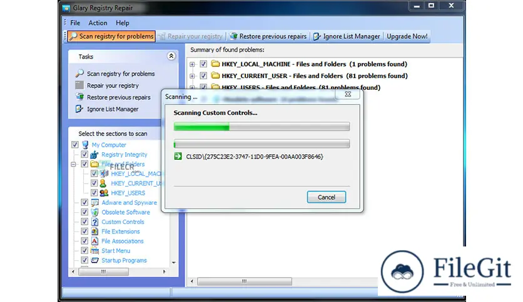Click the File Extensions icon

(94, 231)
